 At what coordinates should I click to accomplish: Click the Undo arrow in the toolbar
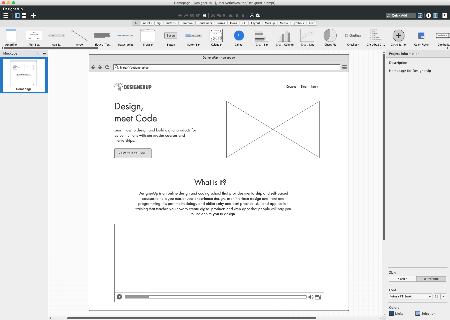pyautogui.click(x=180, y=16)
